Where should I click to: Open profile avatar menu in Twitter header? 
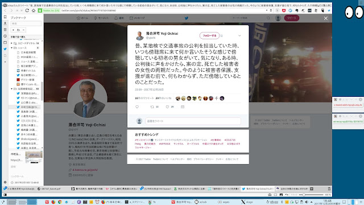278,18
